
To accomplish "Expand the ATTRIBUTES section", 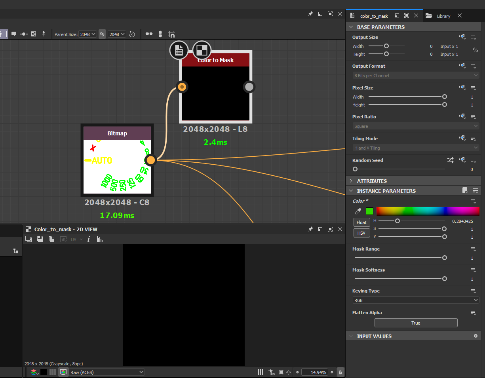I will click(x=372, y=181).
